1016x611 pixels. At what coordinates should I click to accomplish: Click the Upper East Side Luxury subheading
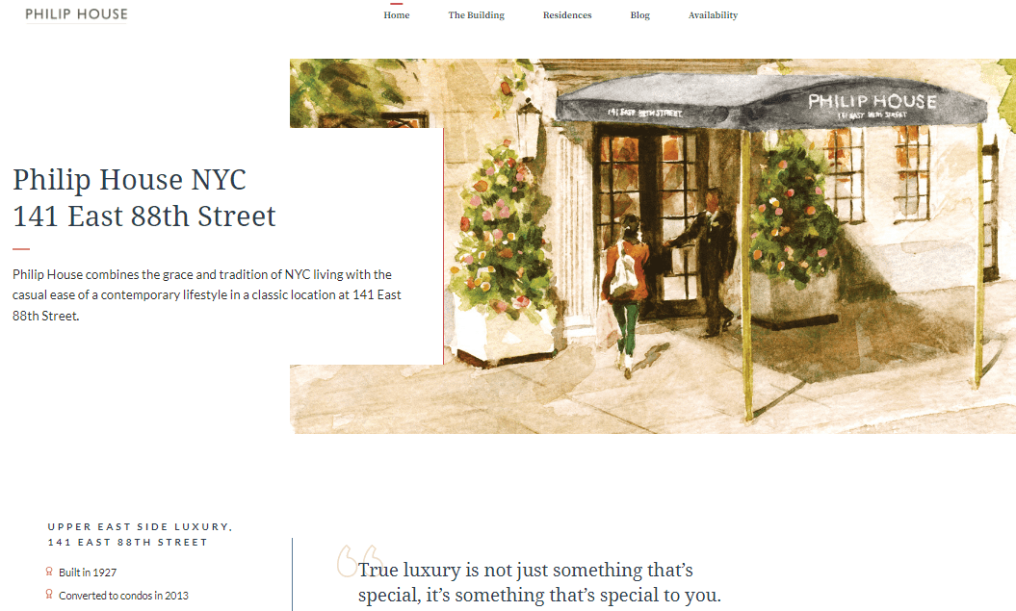(140, 535)
